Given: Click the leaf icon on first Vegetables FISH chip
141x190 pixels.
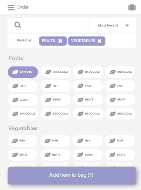Looking at the screenshot, I should point(15,141).
